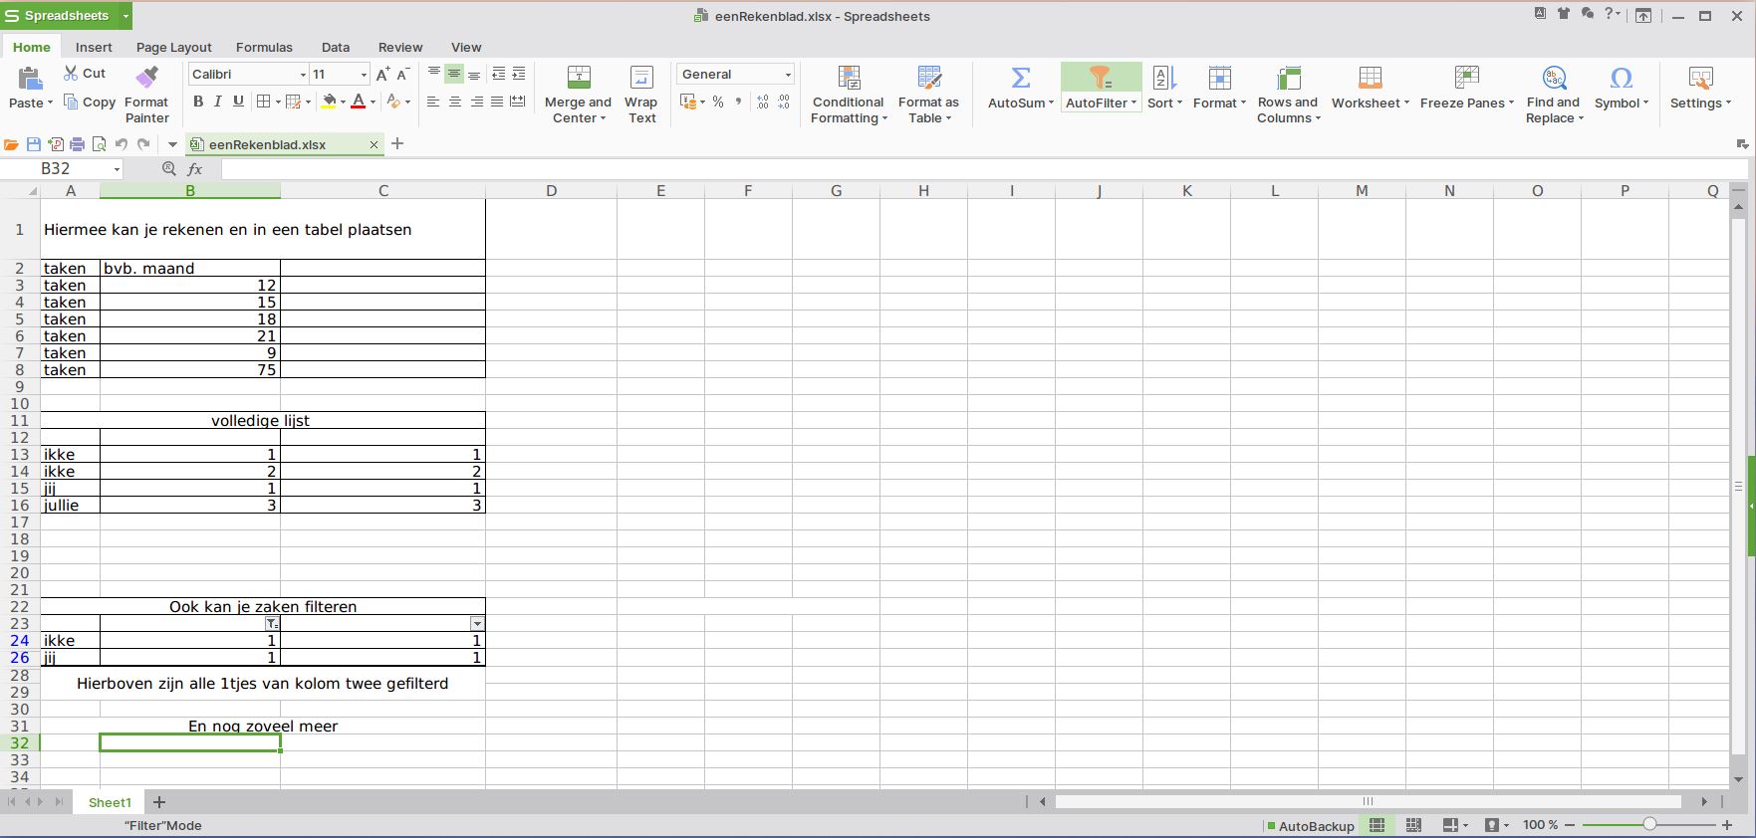Switch to the Page Layout tab
Viewport: 1756px width, 838px height.
(174, 47)
